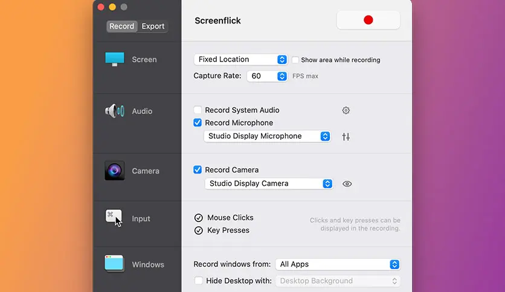This screenshot has width=505, height=292.
Task: Enable Show area while recording checkbox
Action: [295, 60]
